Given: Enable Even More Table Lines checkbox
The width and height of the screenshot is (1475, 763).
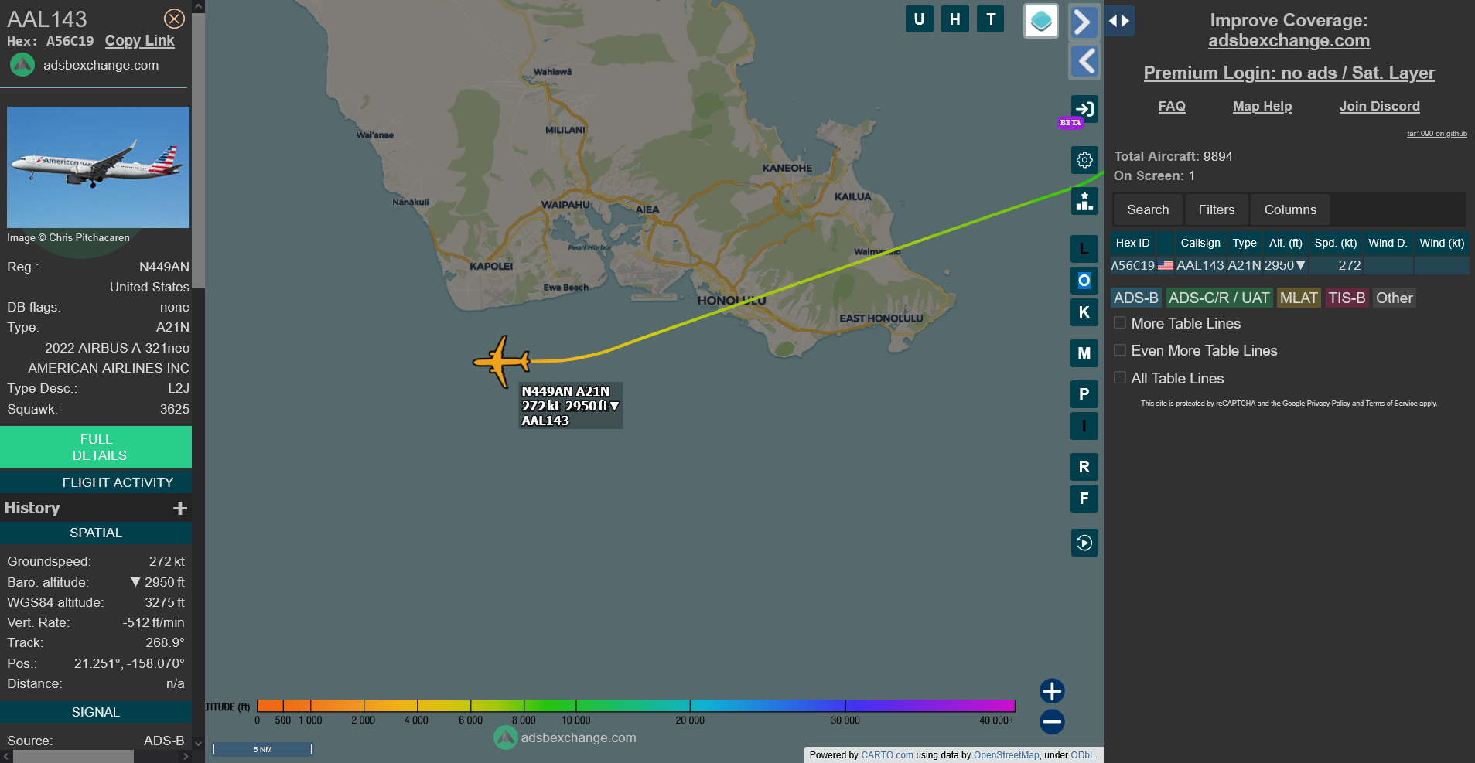Looking at the screenshot, I should point(1119,349).
